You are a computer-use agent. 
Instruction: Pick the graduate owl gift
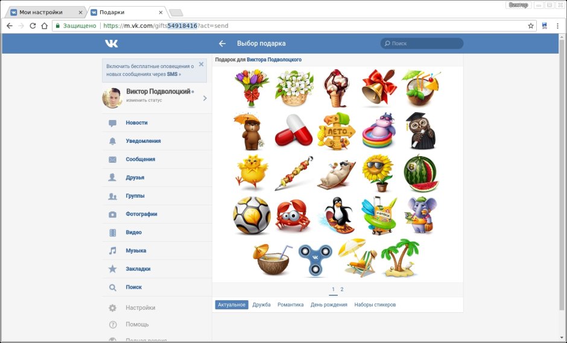pos(421,131)
